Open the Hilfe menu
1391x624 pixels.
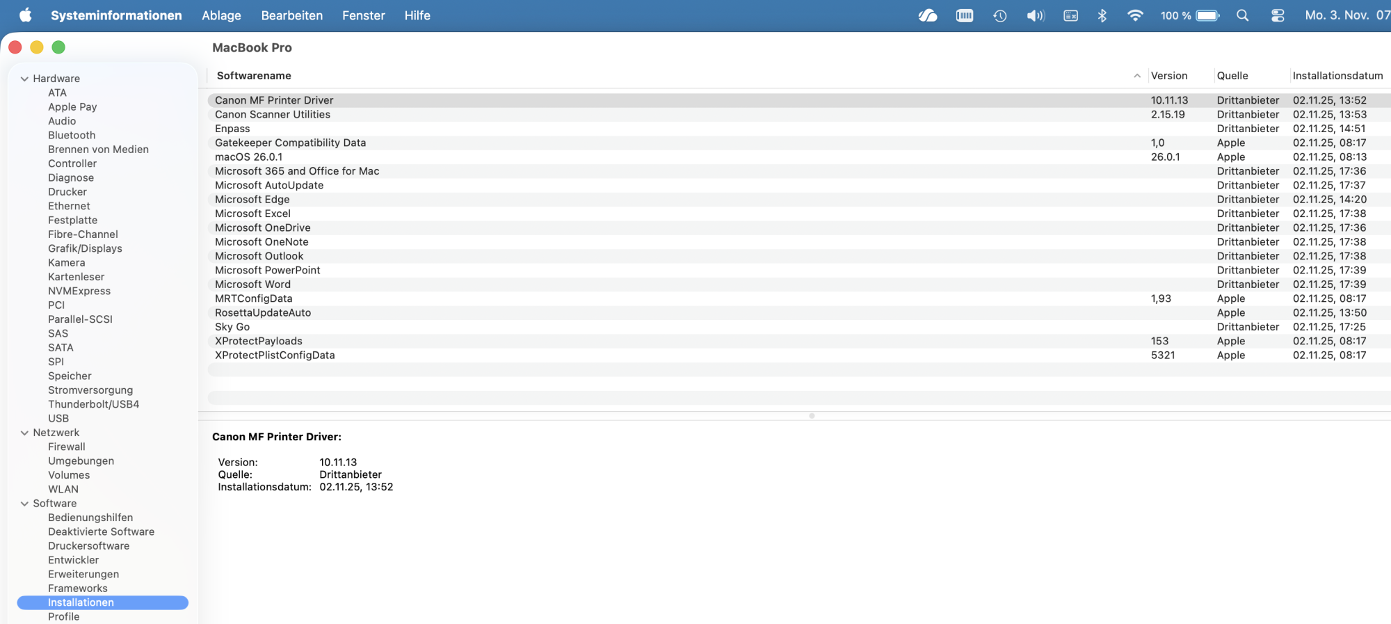(417, 15)
